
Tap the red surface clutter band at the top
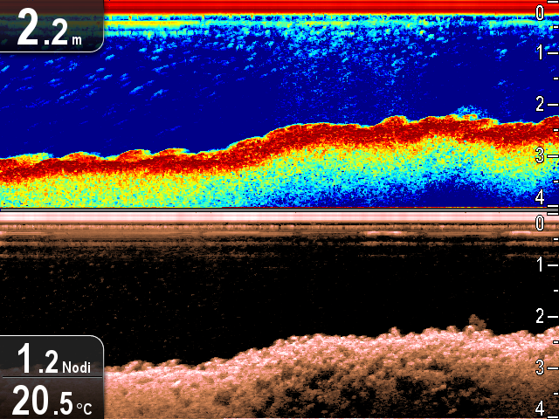click(306, 6)
